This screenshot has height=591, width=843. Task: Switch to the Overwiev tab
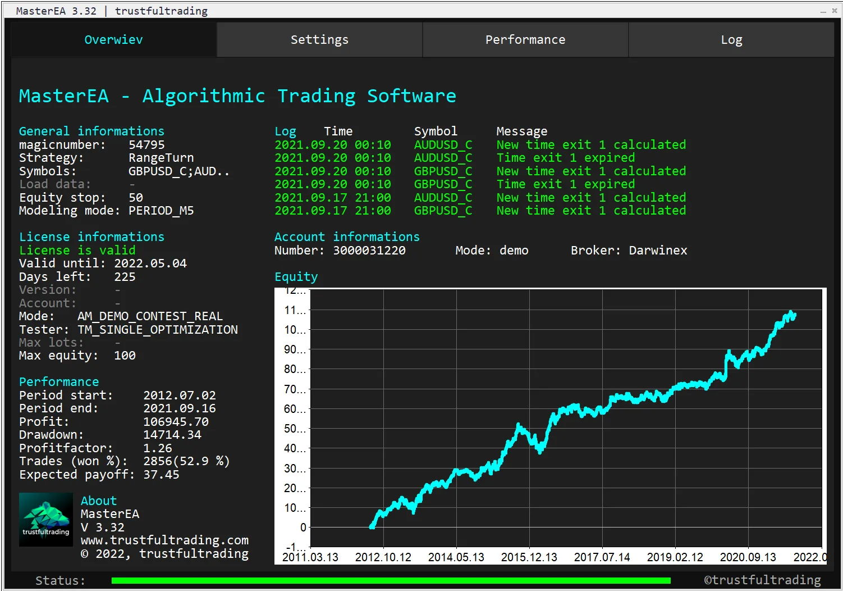pyautogui.click(x=113, y=40)
